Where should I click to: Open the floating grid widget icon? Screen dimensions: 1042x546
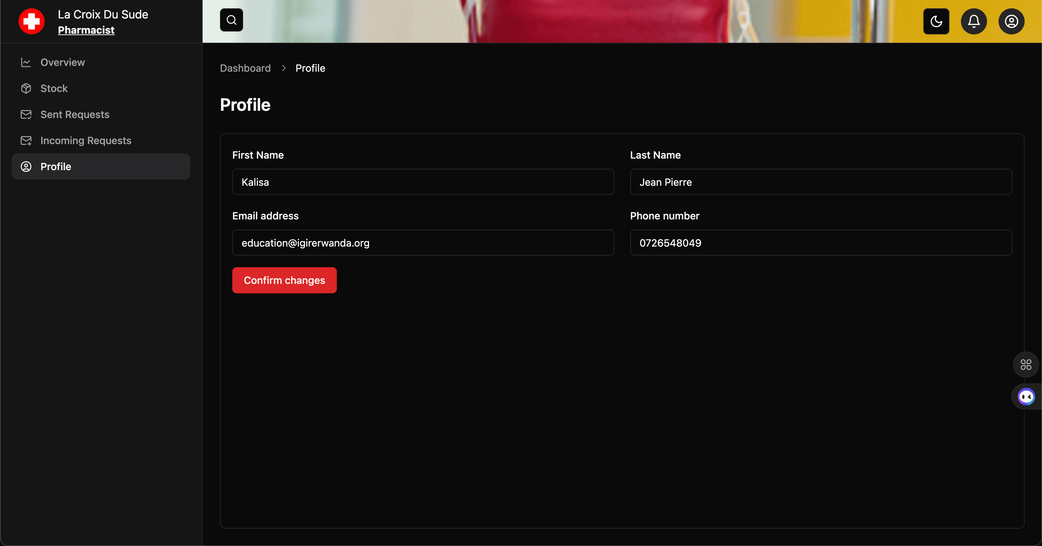(1026, 365)
